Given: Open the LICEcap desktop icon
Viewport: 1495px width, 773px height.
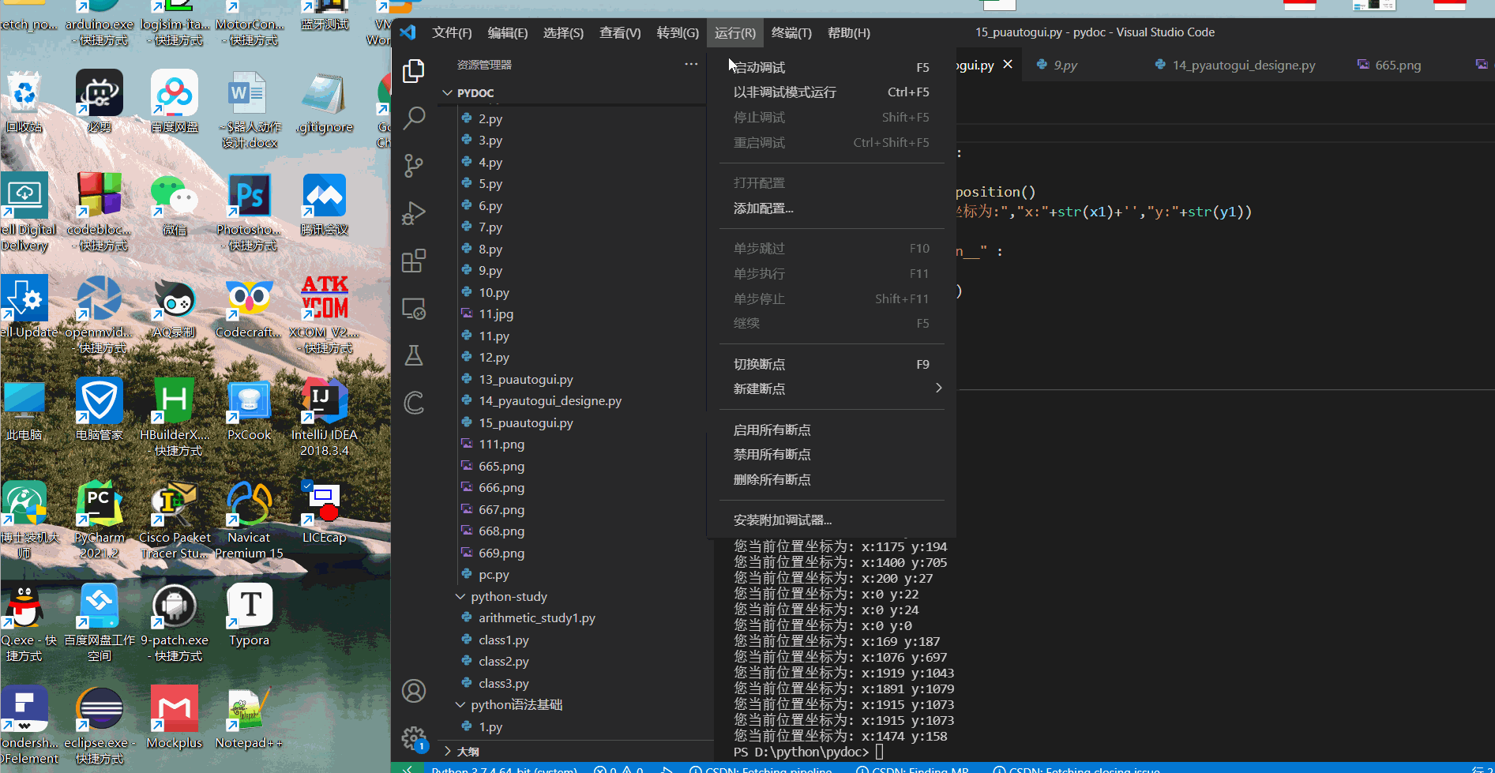Looking at the screenshot, I should (325, 512).
